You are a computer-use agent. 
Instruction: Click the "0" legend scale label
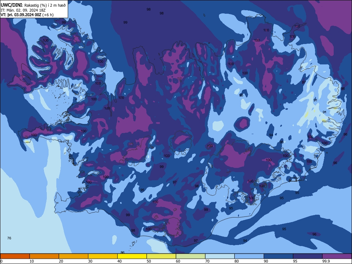pos(1,261)
